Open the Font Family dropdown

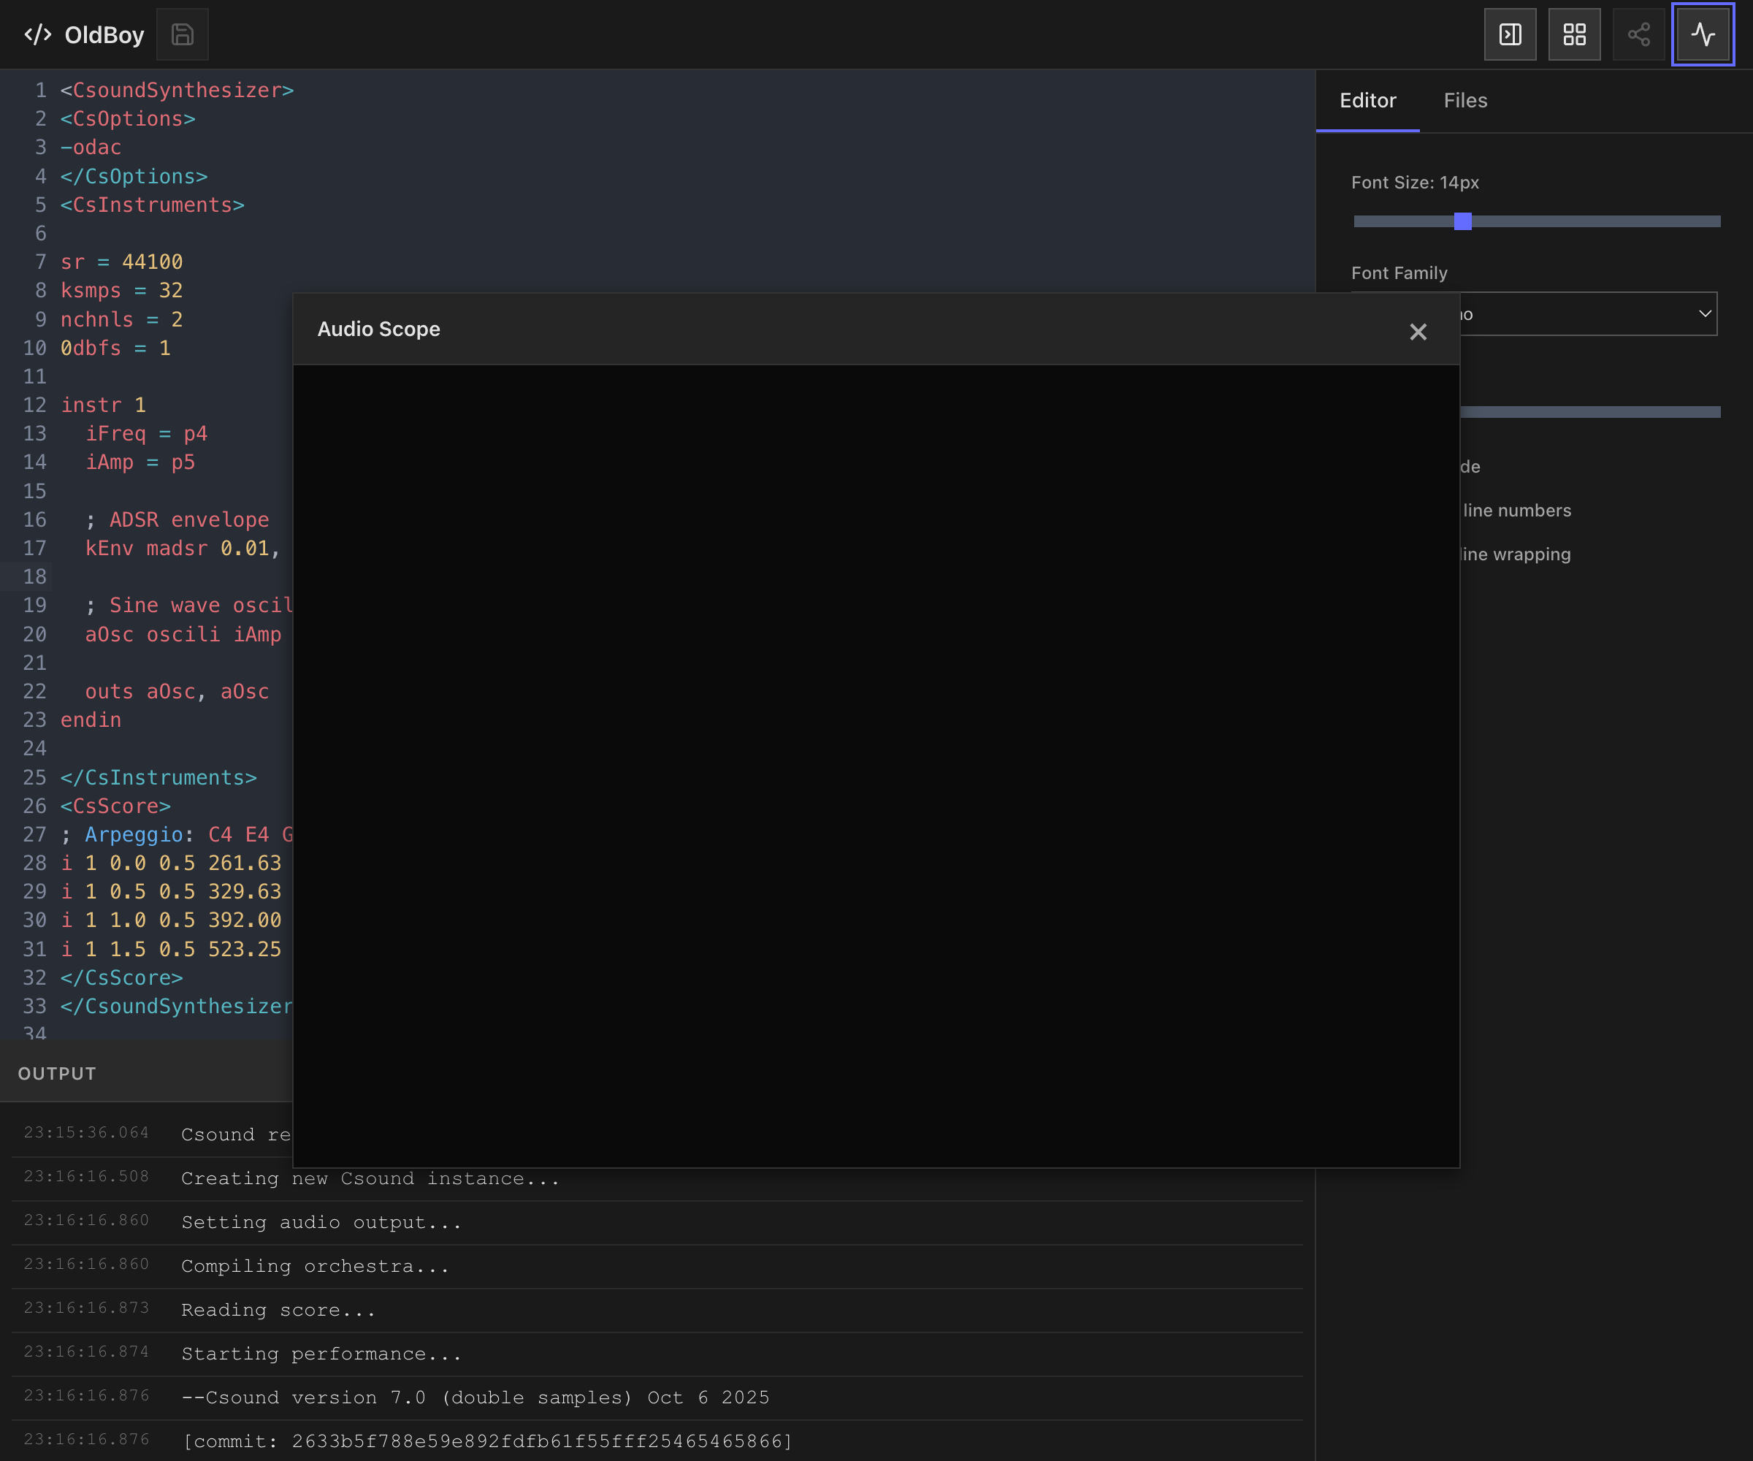[x=1586, y=314]
